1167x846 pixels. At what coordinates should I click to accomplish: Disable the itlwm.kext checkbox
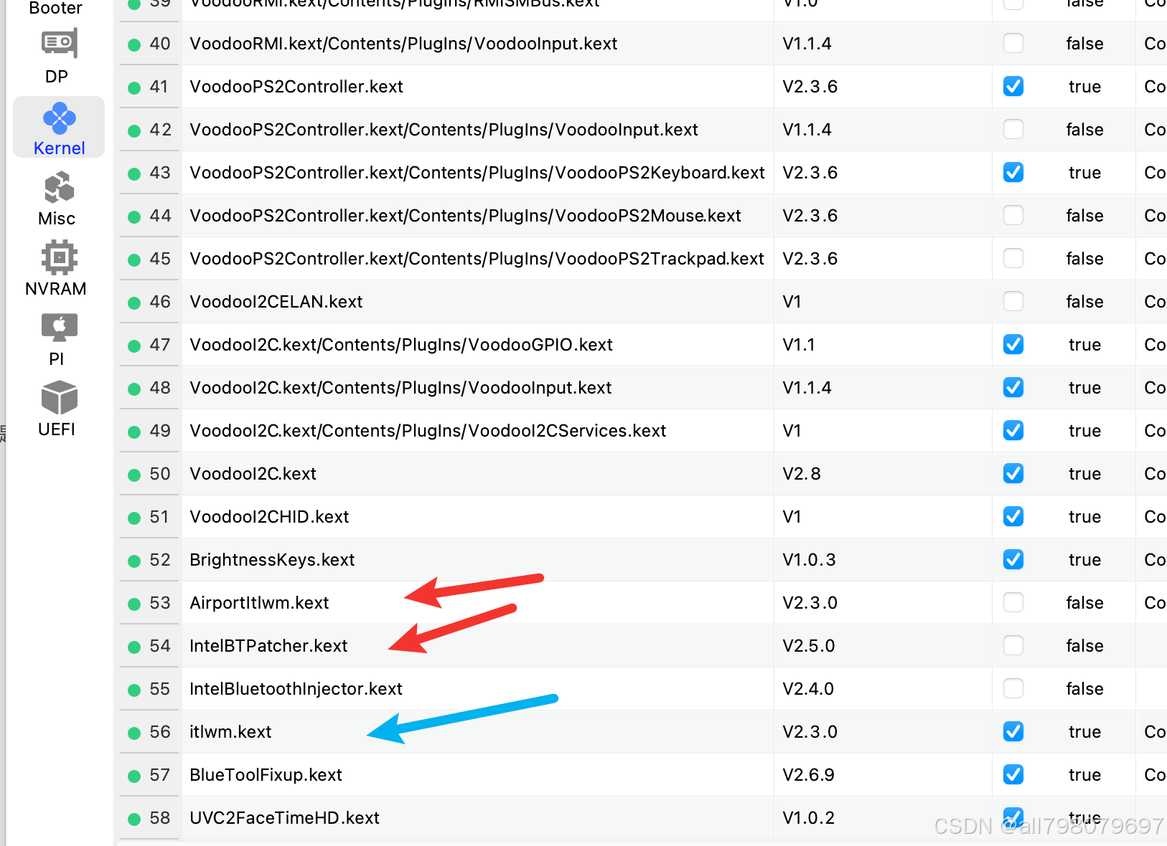point(1013,731)
